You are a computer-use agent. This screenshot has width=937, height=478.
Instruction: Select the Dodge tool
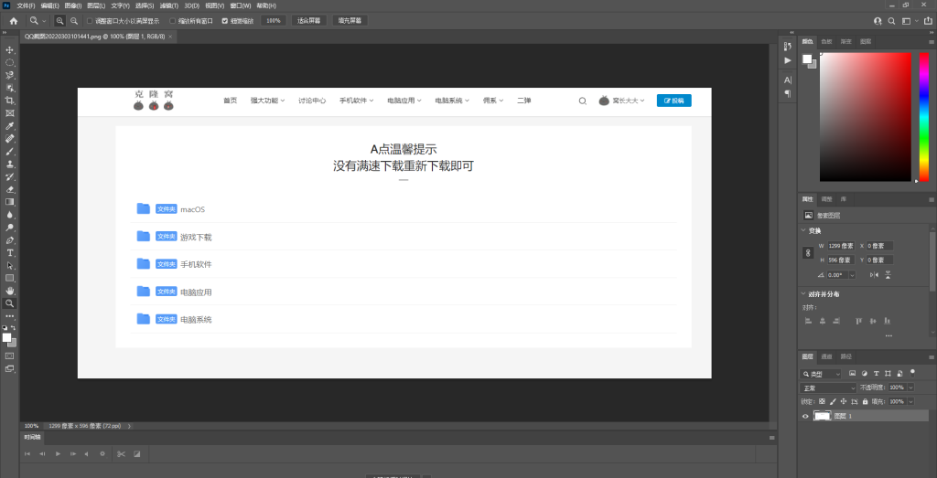click(x=9, y=228)
